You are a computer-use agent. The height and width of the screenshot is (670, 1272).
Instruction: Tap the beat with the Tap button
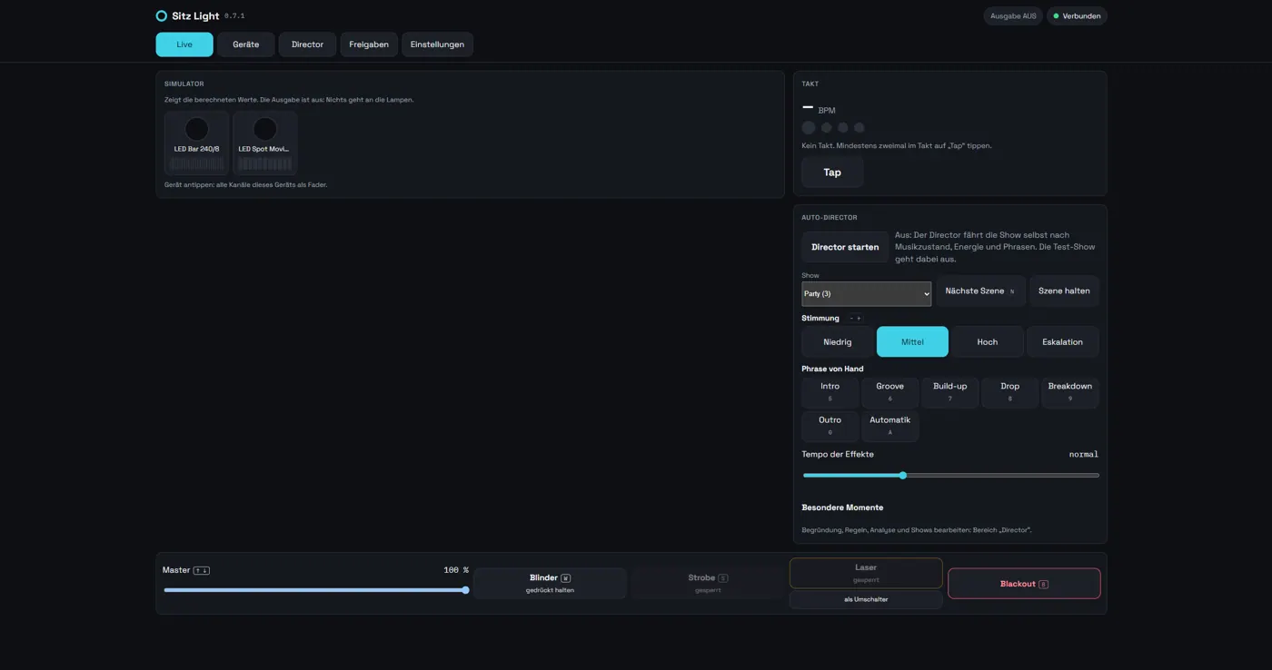click(832, 172)
